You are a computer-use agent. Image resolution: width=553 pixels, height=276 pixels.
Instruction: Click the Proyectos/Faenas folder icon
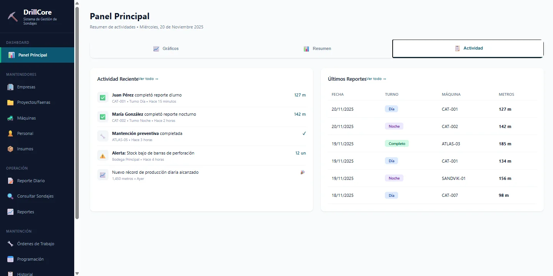(10, 103)
